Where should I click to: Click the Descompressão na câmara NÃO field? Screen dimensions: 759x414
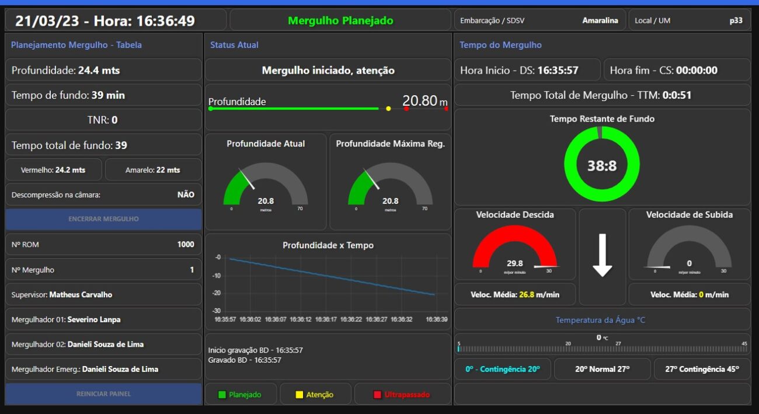(x=103, y=194)
